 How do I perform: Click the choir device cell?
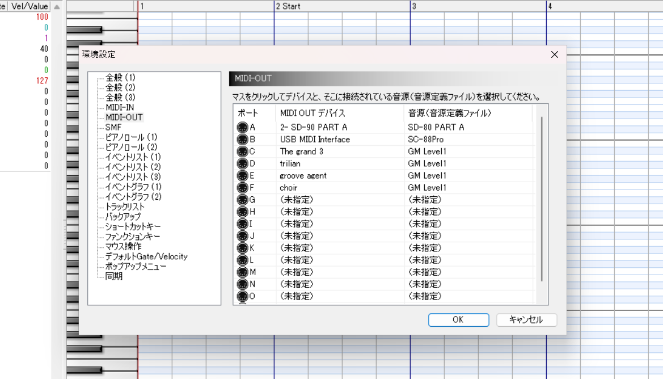340,188
